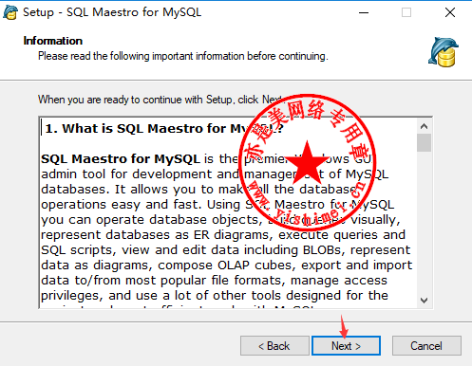The height and width of the screenshot is (366, 472).
Task: Click the window title 'Setup - SQL Maestro for MySQL'
Action: point(112,12)
